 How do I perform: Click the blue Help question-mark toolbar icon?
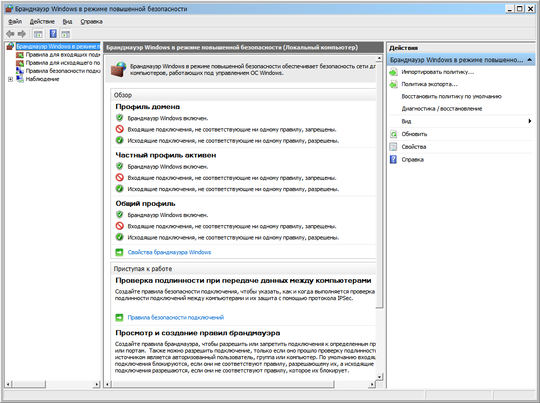point(53,34)
